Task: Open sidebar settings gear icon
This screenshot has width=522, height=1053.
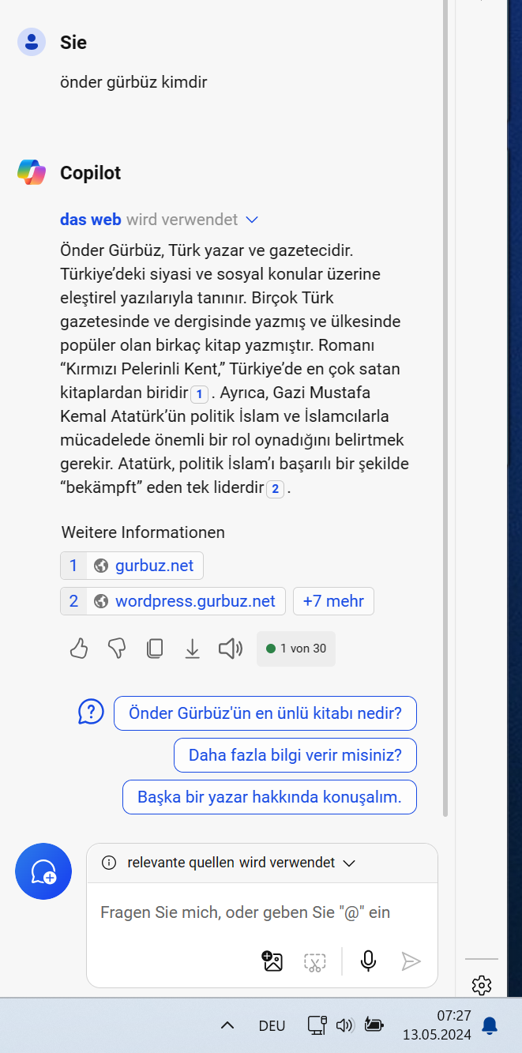Action: (482, 985)
